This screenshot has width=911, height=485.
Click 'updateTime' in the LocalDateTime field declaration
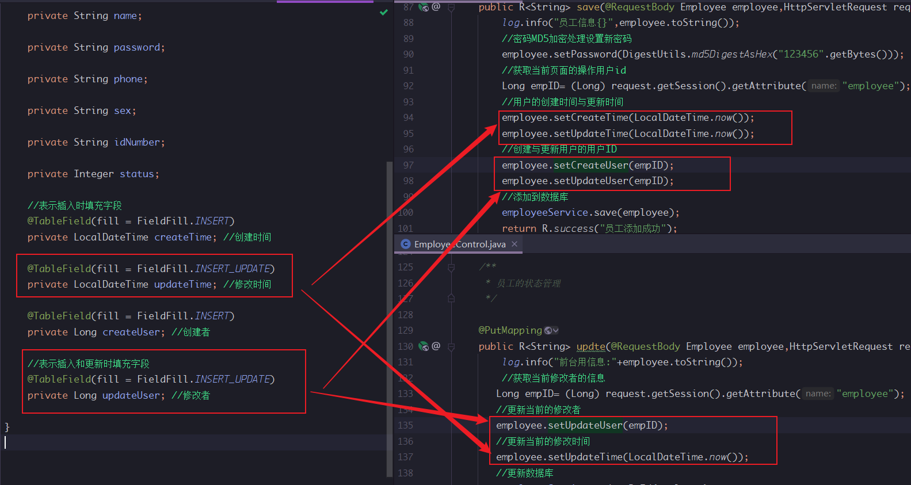(x=183, y=284)
